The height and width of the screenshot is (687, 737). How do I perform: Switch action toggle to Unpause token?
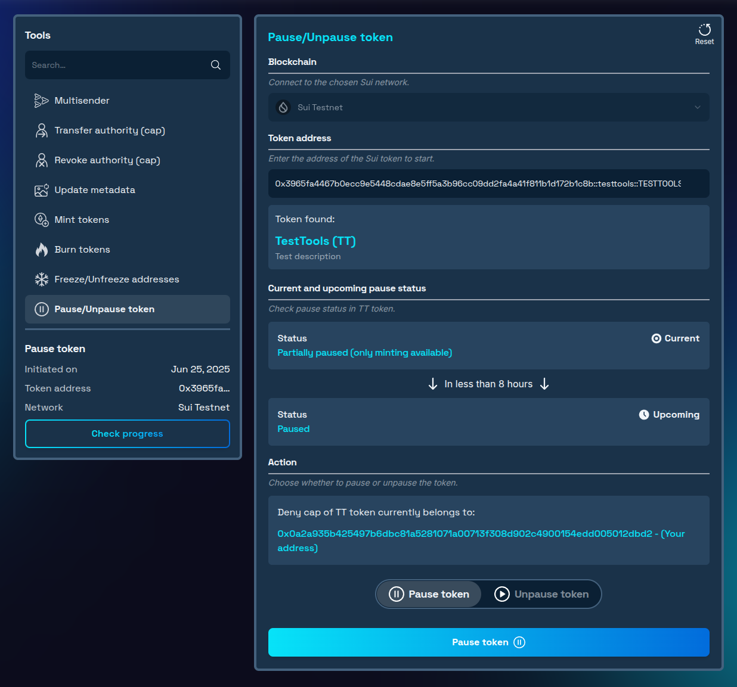click(x=541, y=594)
